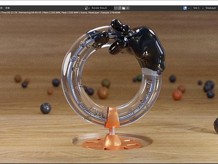The height and width of the screenshot is (164, 218).
Task: Click the 'Mem:1100.94M' status text
Action: point(52,13)
